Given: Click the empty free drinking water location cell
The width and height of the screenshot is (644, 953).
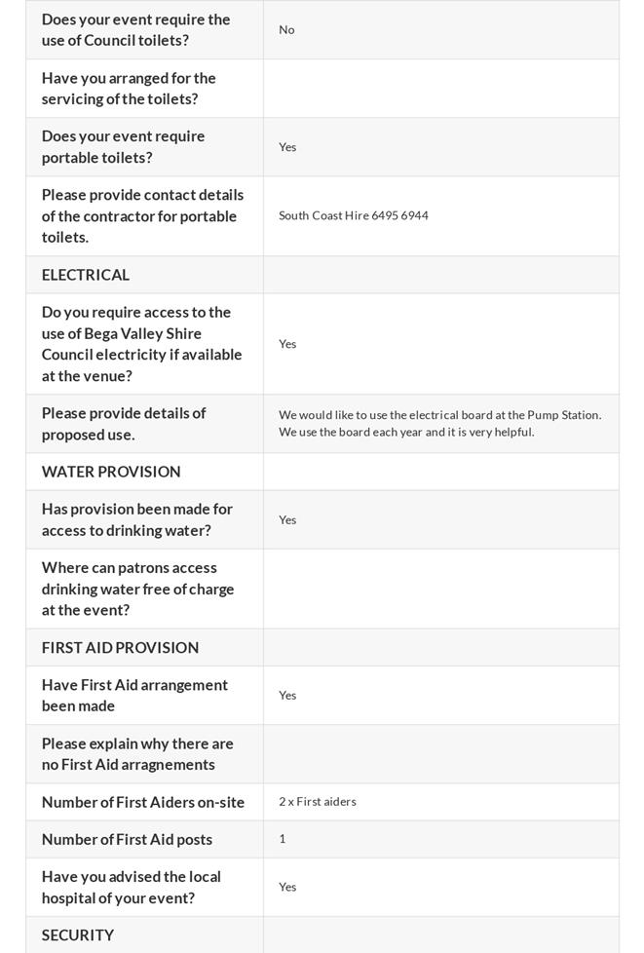Looking at the screenshot, I should [440, 589].
